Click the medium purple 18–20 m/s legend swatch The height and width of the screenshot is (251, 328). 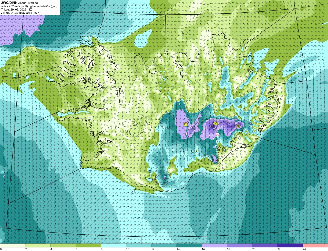(x=240, y=245)
